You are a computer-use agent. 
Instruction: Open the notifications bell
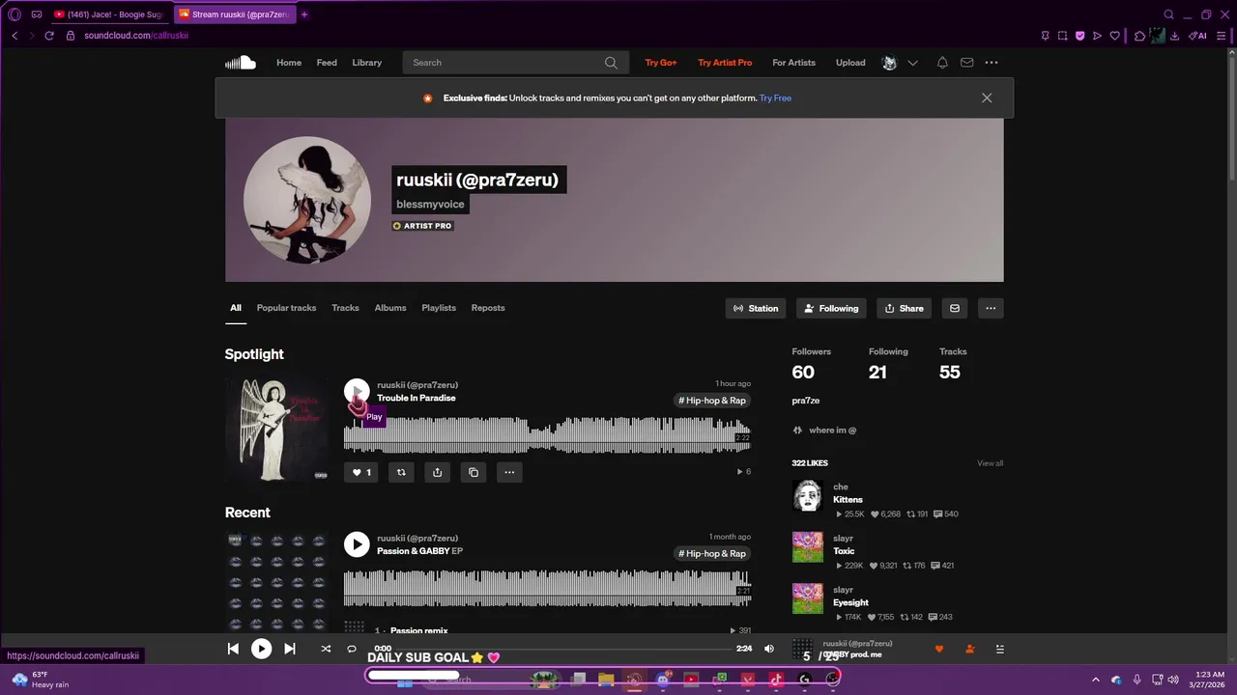(x=942, y=63)
